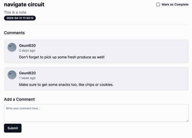Click the "2 days ago" timestamp
The image size is (192, 138).
27,51
